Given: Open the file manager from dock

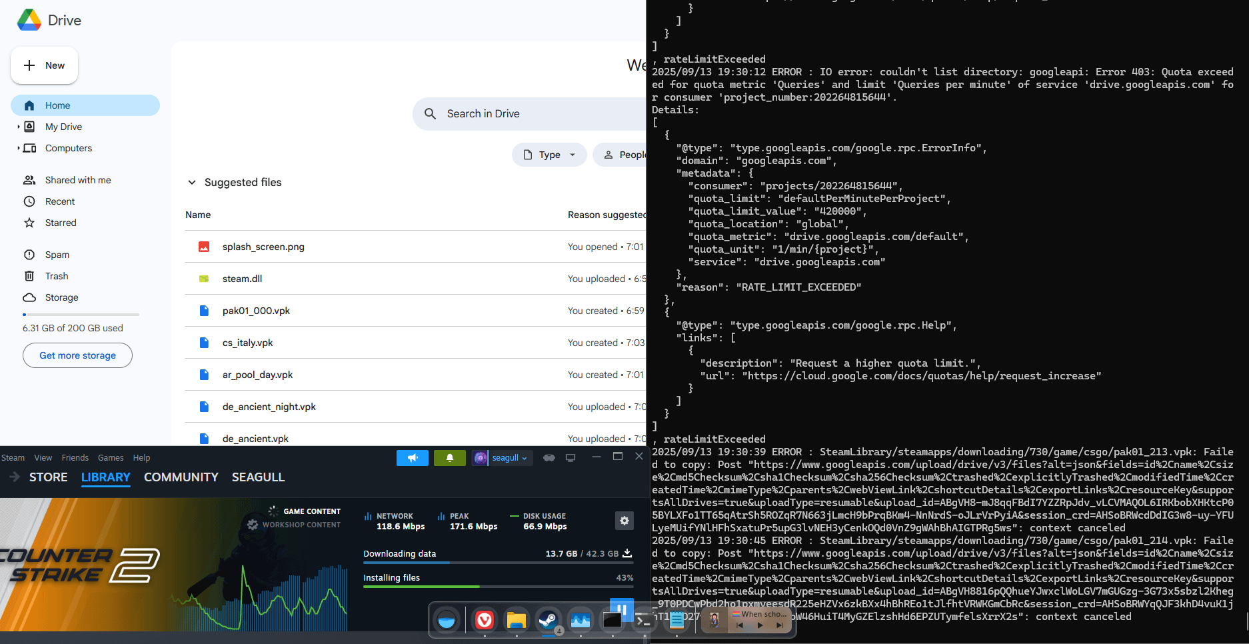Looking at the screenshot, I should (x=517, y=621).
